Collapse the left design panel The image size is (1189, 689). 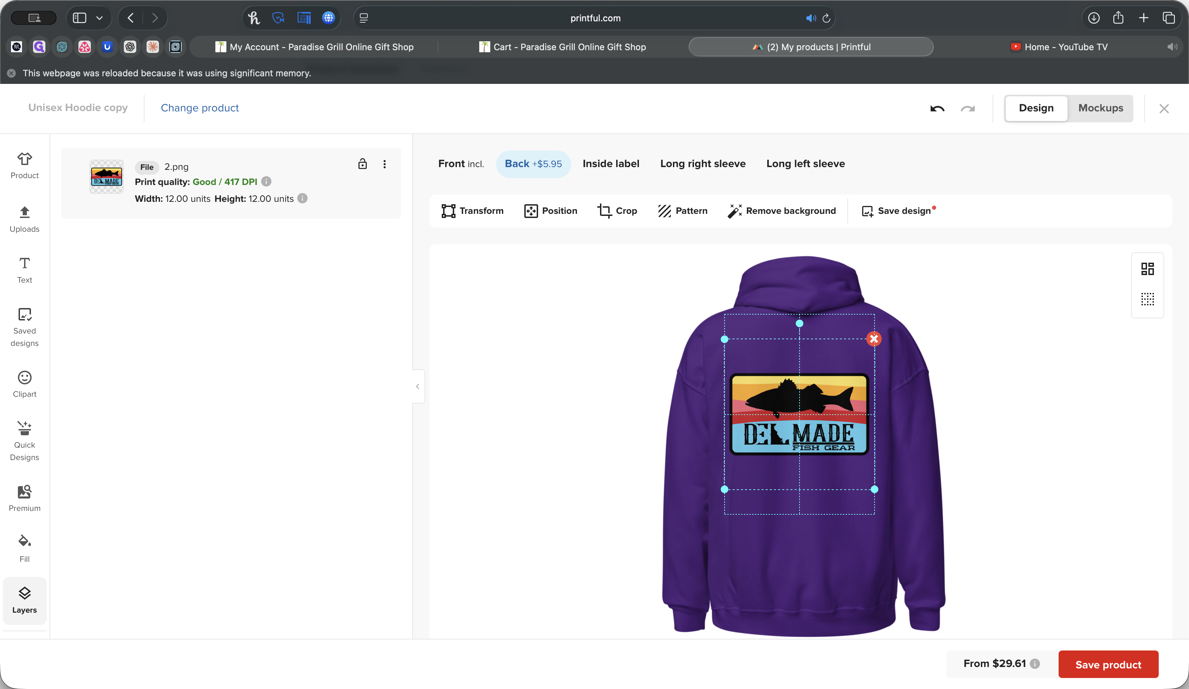coord(418,386)
